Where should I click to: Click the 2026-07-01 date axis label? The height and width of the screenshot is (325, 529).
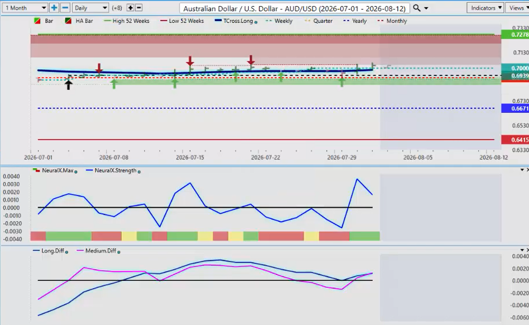point(38,157)
